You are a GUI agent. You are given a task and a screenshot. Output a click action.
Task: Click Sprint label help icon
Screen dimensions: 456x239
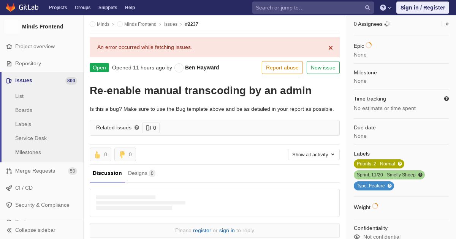tap(420, 175)
